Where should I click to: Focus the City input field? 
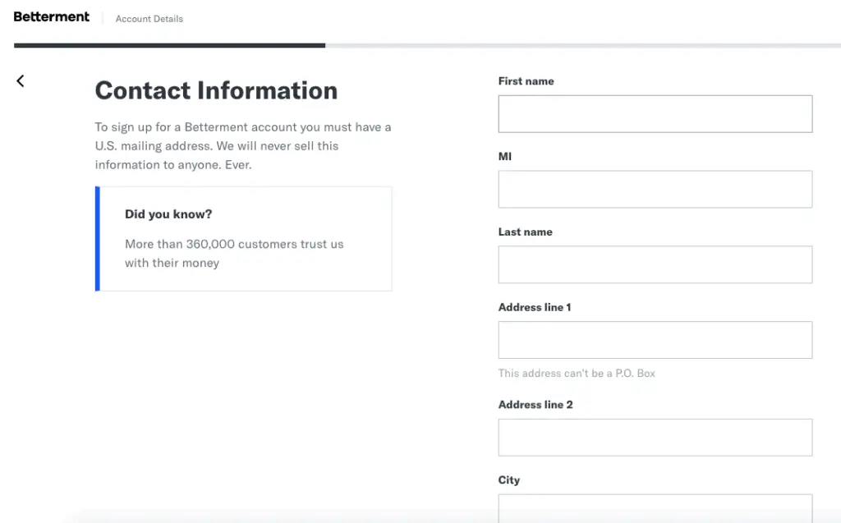655,511
